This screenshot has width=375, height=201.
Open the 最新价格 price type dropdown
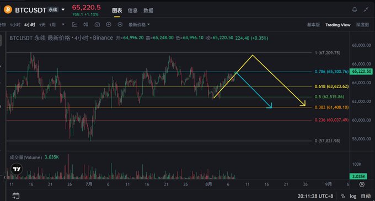coord(139,25)
